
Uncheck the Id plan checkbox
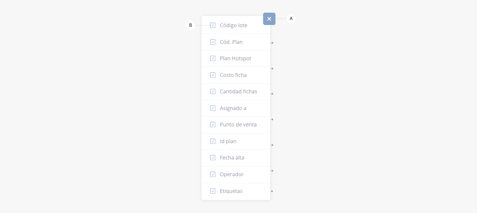point(213,141)
